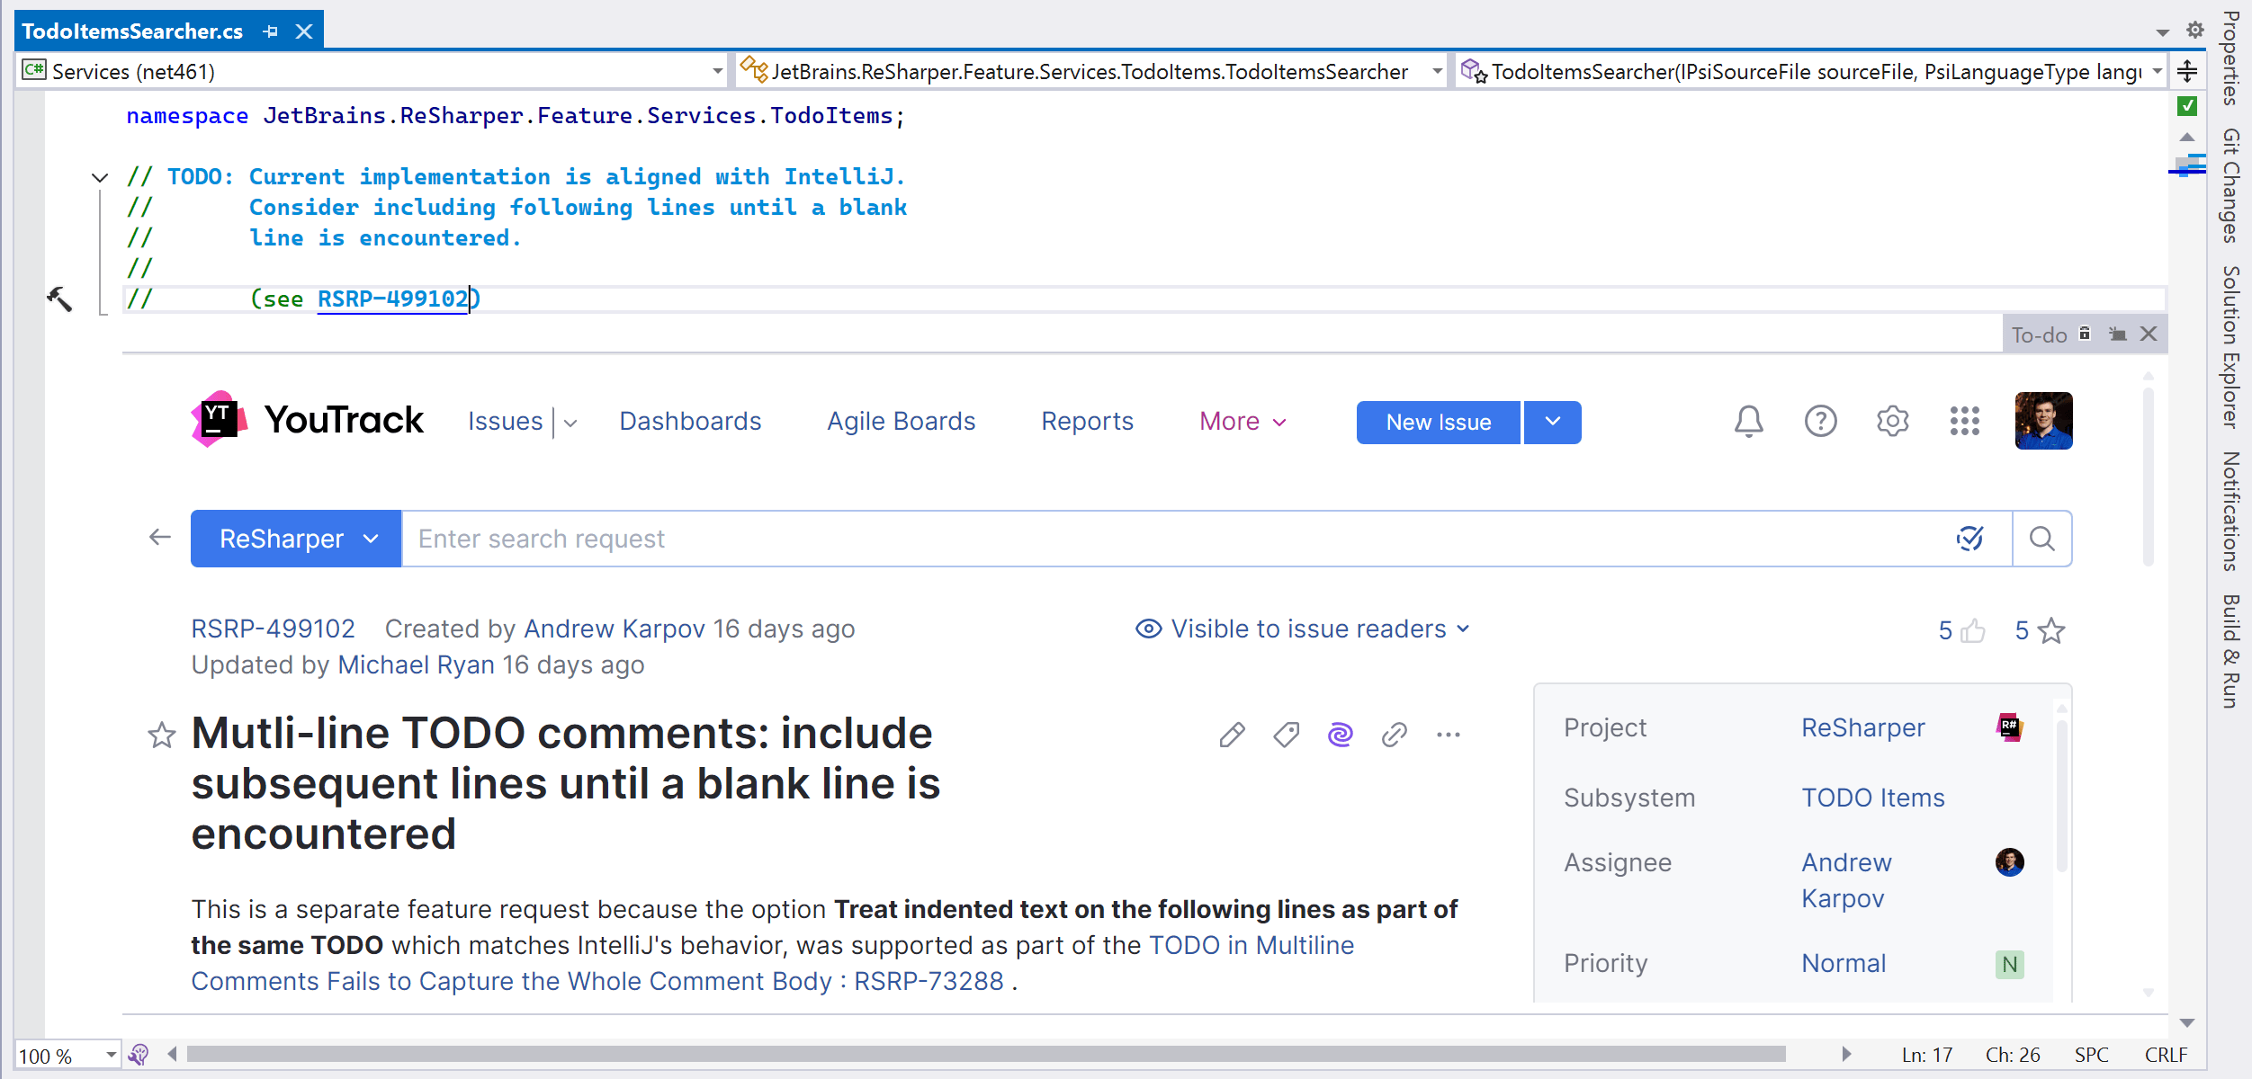Toggle the thumbs up vote on issue
The width and height of the screenshot is (2252, 1079).
click(x=1973, y=630)
